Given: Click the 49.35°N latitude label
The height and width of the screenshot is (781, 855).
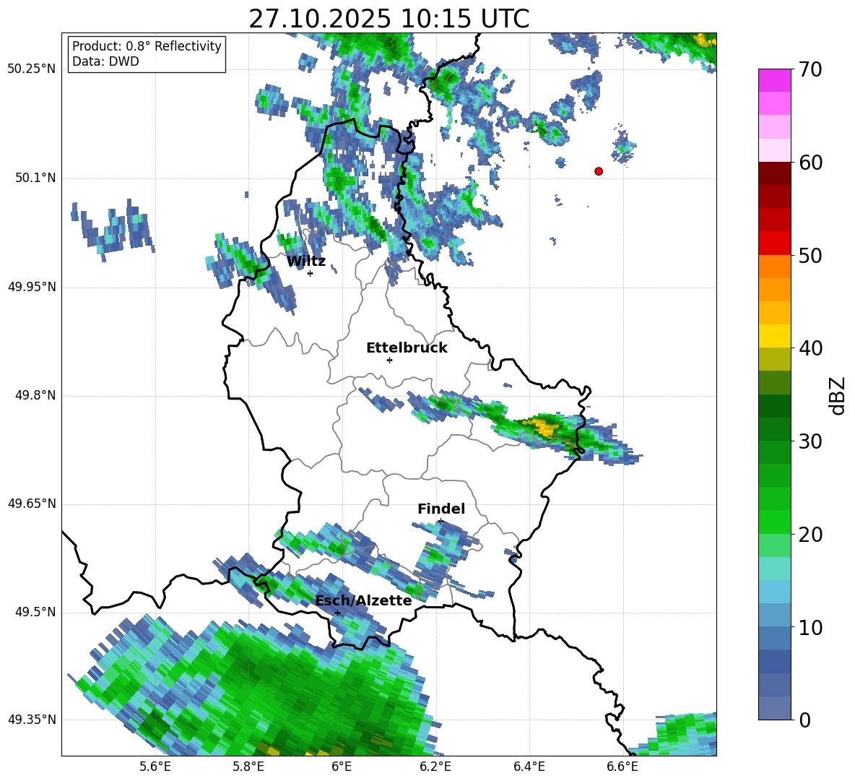Looking at the screenshot, I should point(32,720).
